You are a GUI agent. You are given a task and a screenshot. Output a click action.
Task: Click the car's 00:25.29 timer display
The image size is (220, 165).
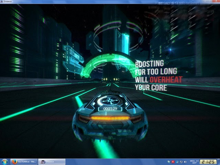[110, 109]
